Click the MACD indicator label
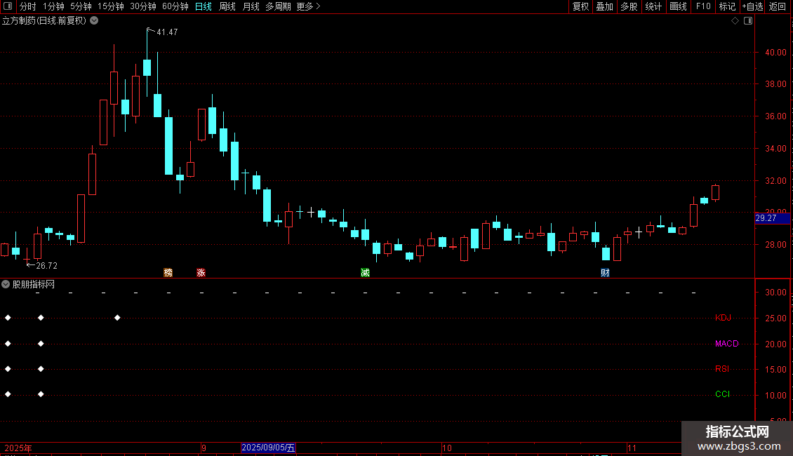The width and height of the screenshot is (793, 456). tap(727, 343)
